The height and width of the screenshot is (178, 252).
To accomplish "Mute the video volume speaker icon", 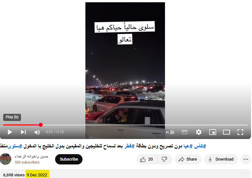I will click(x=37, y=132).
